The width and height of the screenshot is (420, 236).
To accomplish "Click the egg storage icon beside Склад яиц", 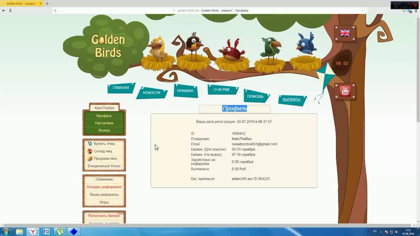I will (90, 151).
